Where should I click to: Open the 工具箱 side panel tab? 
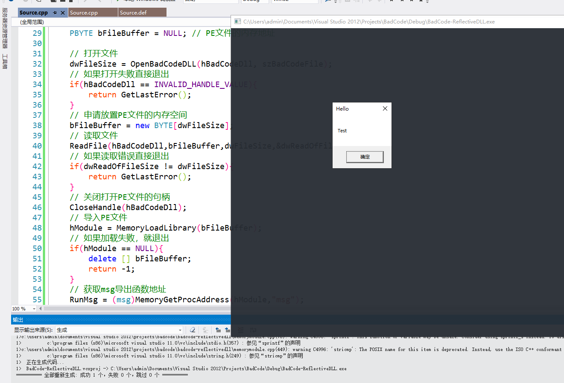(5, 61)
